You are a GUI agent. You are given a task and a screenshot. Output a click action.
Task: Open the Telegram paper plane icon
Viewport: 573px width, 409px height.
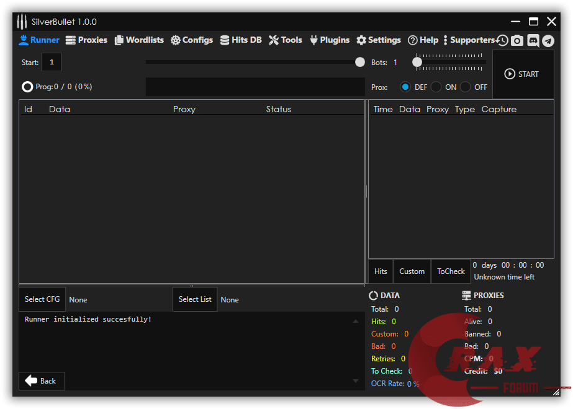[548, 40]
